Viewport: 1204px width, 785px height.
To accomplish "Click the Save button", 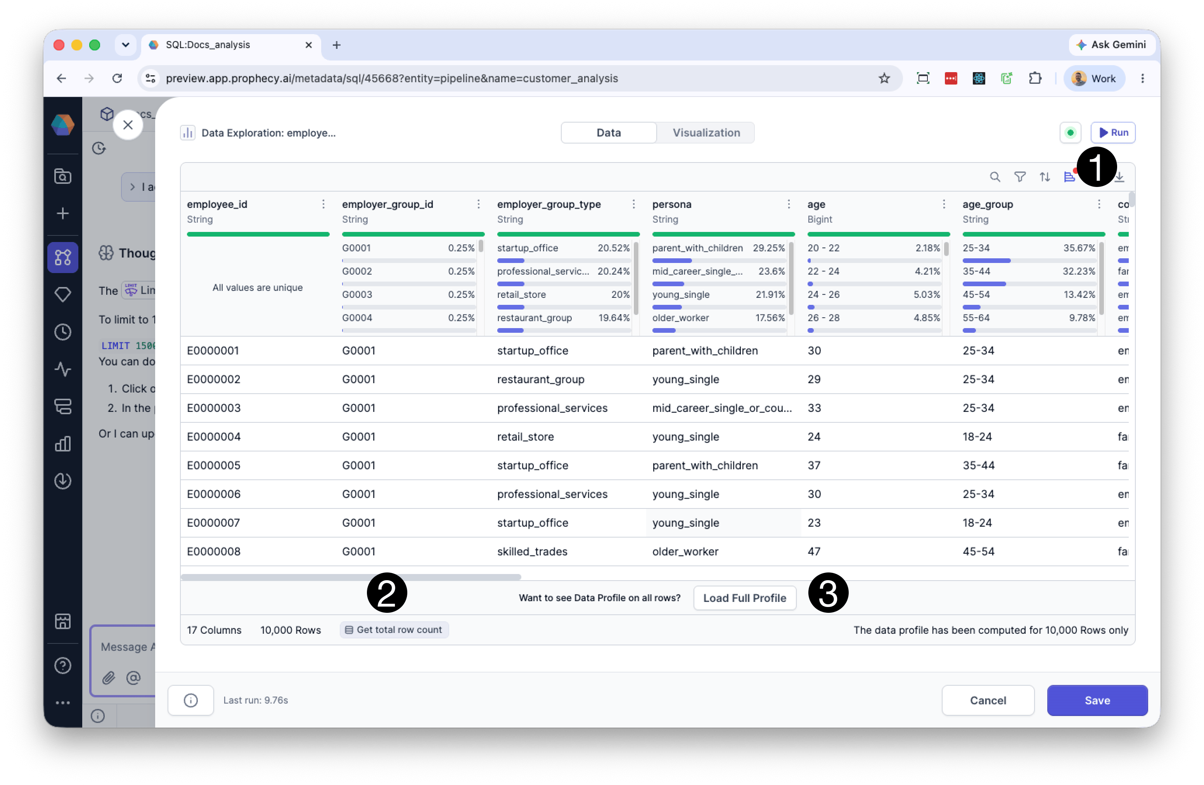I will (1097, 700).
